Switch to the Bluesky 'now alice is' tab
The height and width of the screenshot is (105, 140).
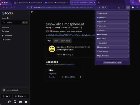(x=57, y=3)
